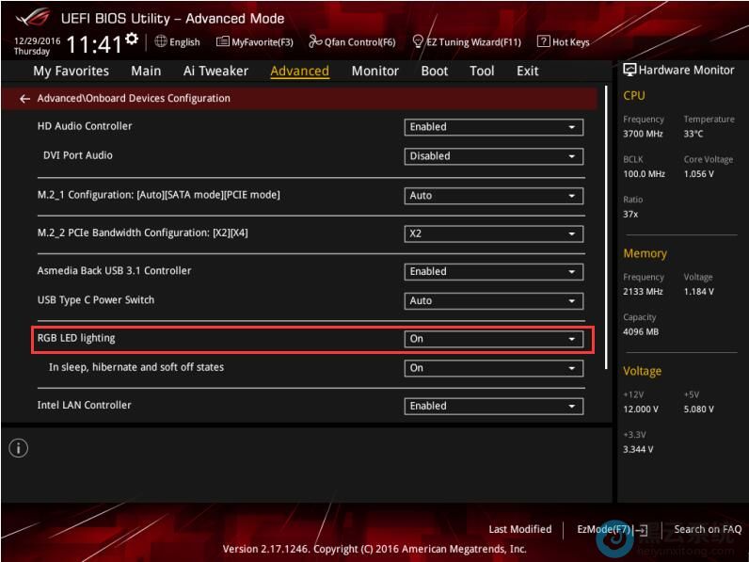Toggle the Asmedia Back USB 3.1 Controller setting
This screenshot has height=562, width=749.
(x=493, y=271)
